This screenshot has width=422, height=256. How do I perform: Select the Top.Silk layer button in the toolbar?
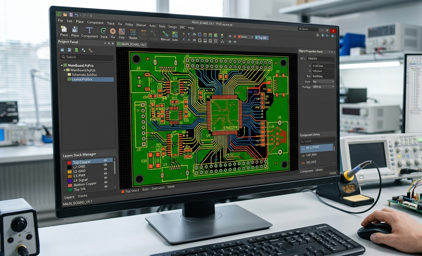[262, 38]
